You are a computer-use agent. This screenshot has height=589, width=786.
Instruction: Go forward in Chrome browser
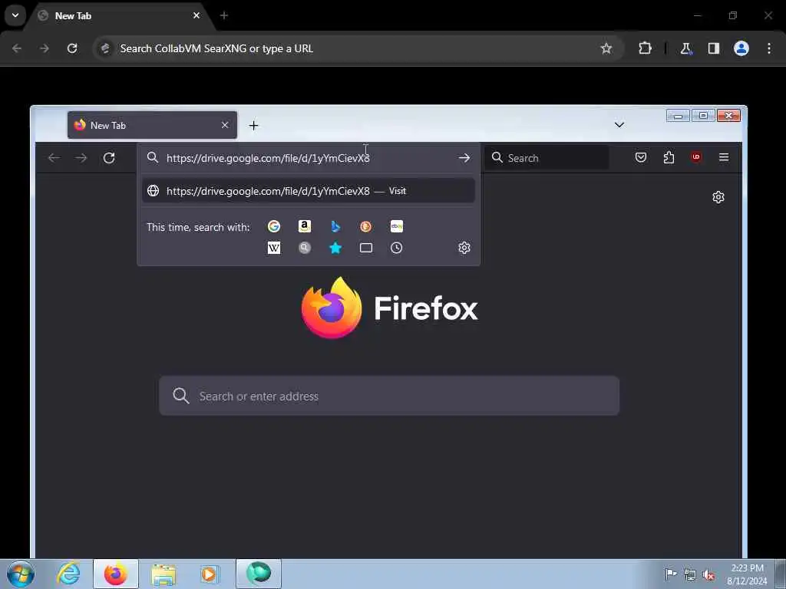click(x=45, y=48)
